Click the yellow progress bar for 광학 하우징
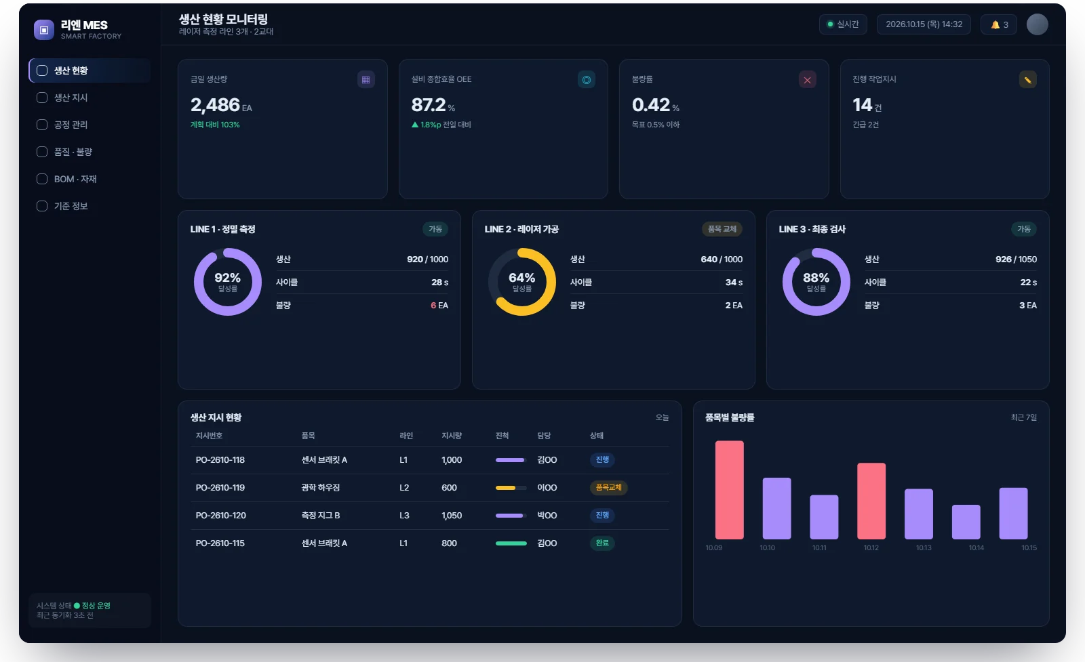Screen dimensions: 1085x662 coord(511,488)
